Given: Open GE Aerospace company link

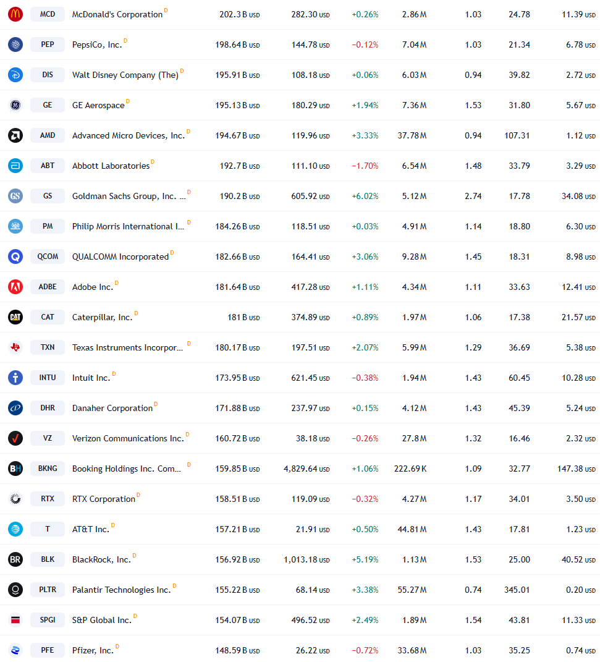Looking at the screenshot, I should (98, 105).
